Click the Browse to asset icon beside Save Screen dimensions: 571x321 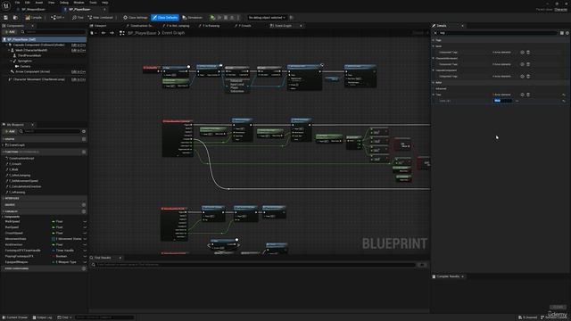click(x=15, y=18)
